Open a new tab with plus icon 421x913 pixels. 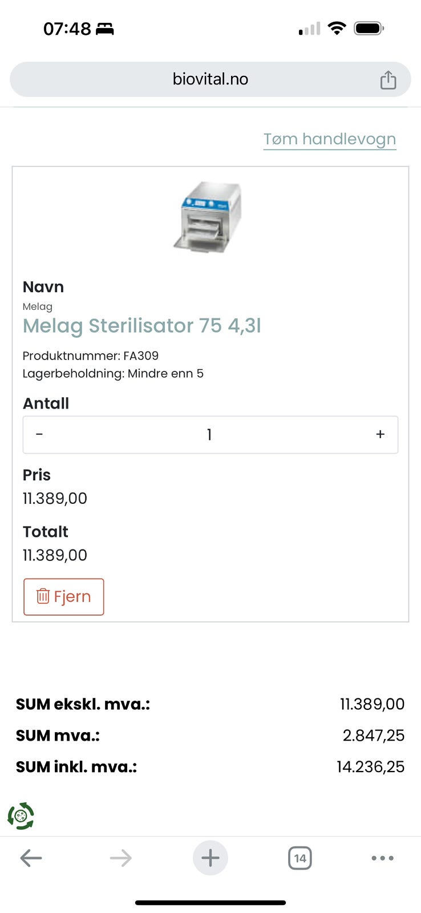[x=210, y=858]
